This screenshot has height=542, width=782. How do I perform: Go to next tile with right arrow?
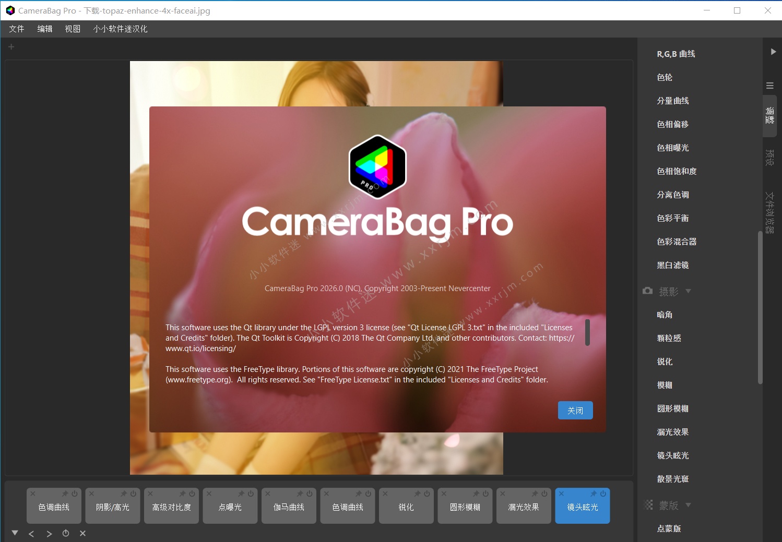click(49, 534)
